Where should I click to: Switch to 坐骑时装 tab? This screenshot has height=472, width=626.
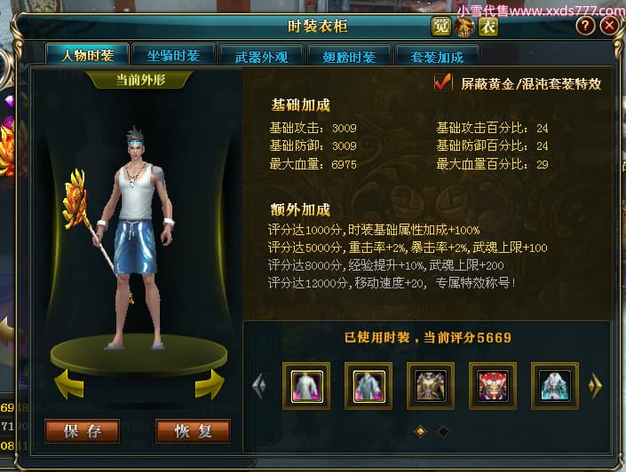174,56
